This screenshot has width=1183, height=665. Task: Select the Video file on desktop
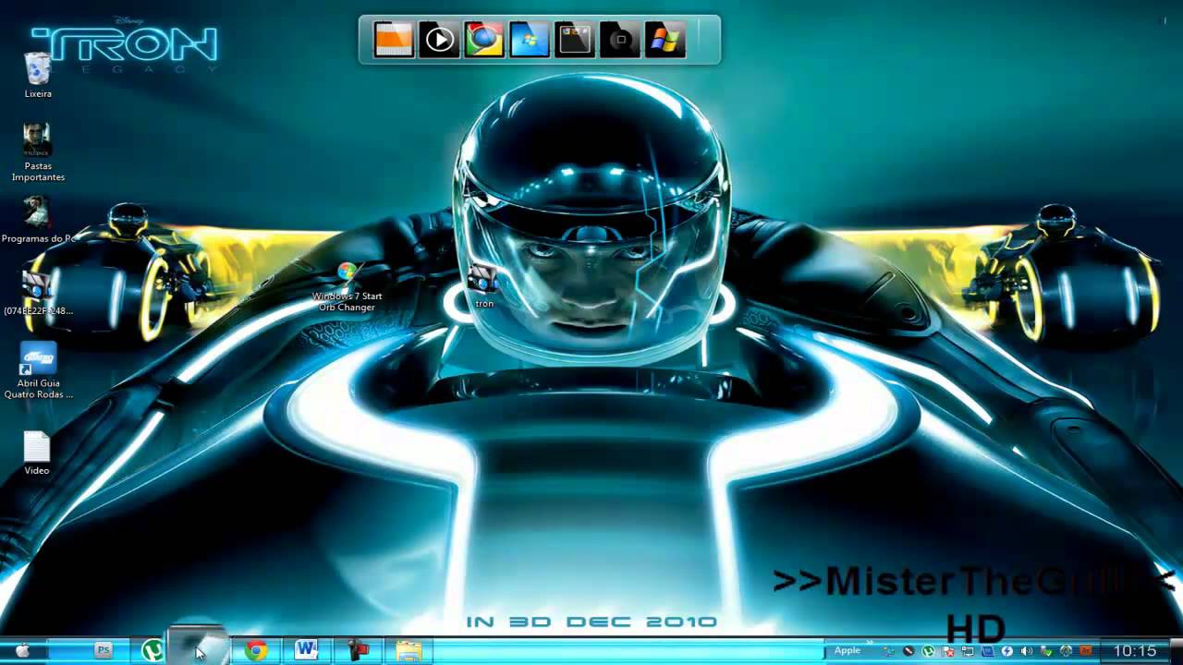tap(37, 453)
